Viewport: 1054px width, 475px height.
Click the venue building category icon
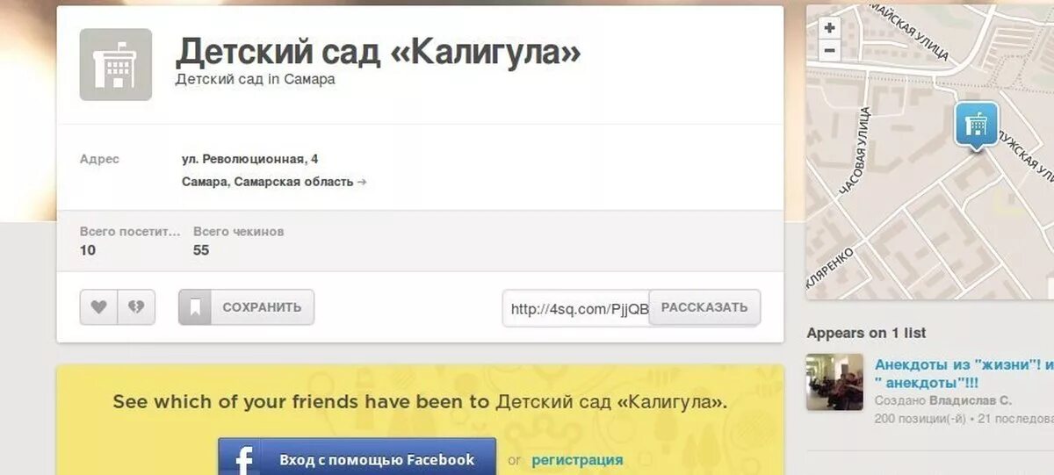pyautogui.click(x=116, y=64)
